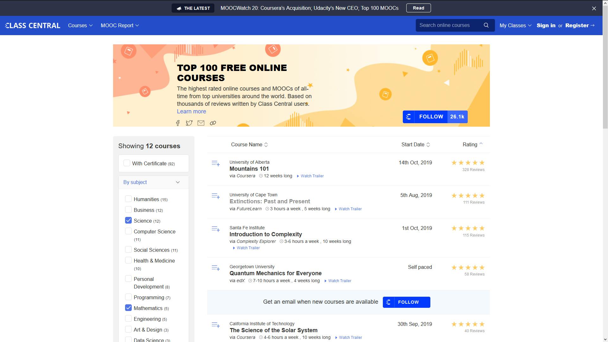Collapse the By subject filter section

pos(178,182)
